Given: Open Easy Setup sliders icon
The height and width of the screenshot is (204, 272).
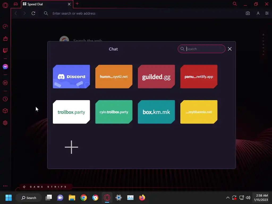Looking at the screenshot, I should pos(267,13).
